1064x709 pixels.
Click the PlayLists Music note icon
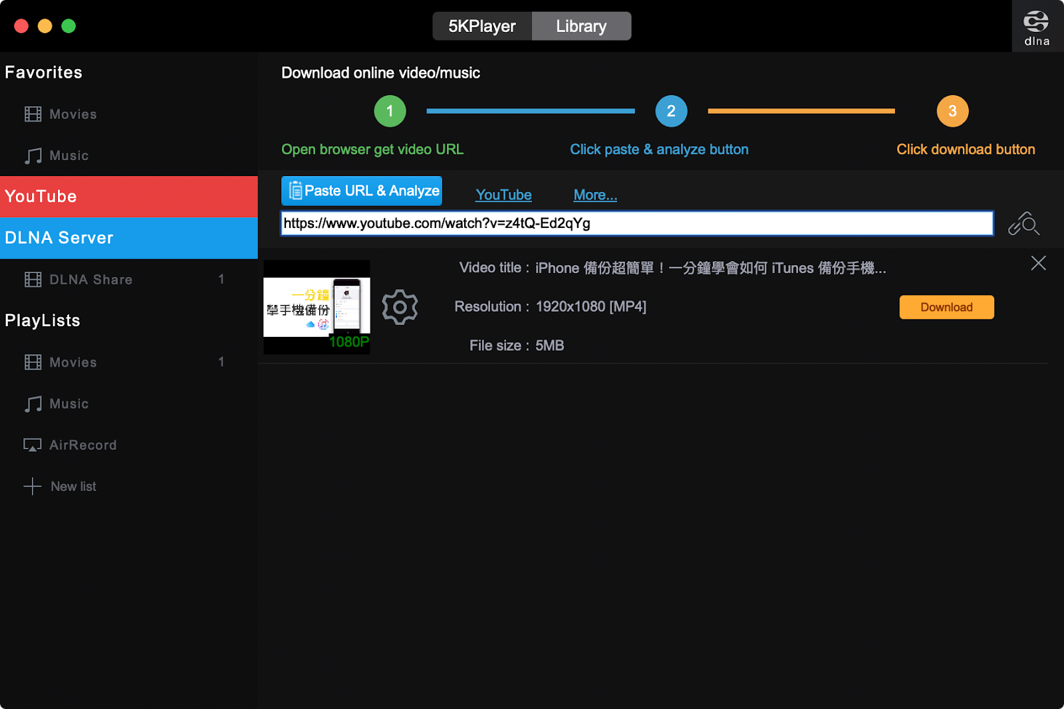click(x=33, y=404)
